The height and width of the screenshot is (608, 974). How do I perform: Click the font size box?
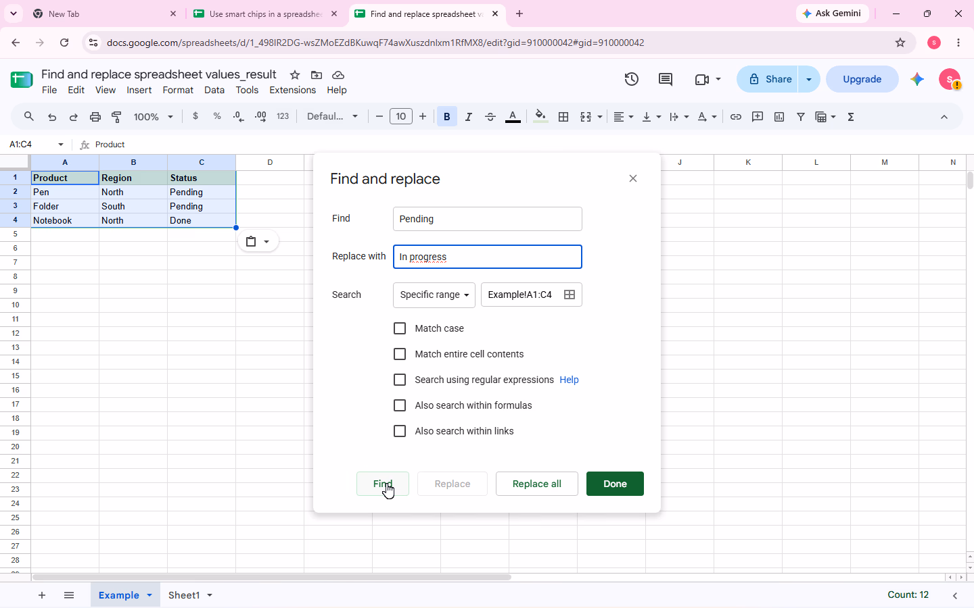[401, 117]
